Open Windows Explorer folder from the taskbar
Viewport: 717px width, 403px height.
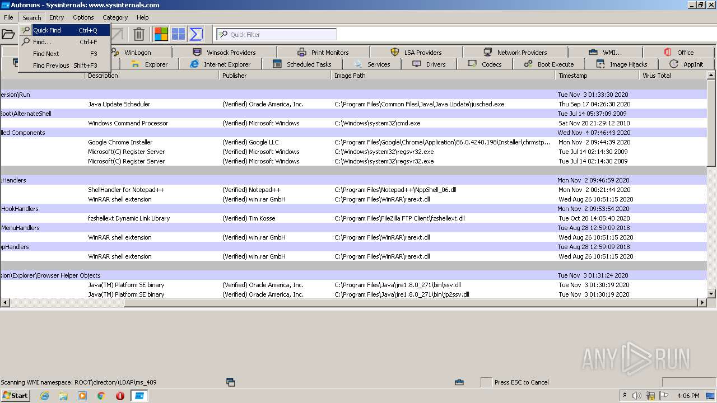pyautogui.click(x=63, y=396)
